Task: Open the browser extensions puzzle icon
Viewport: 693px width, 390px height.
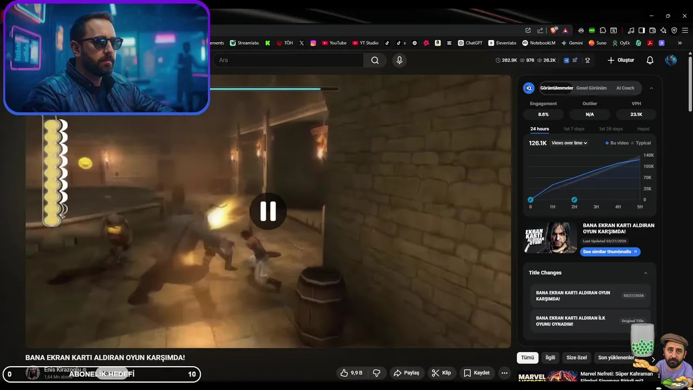Action: coord(603,30)
